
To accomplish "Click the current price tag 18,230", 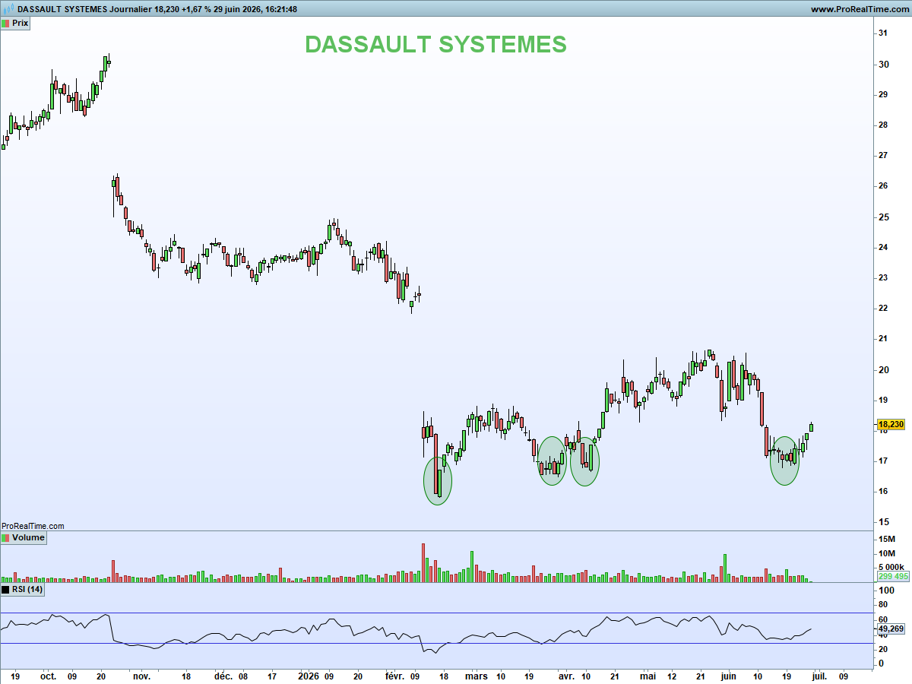I will pos(890,425).
